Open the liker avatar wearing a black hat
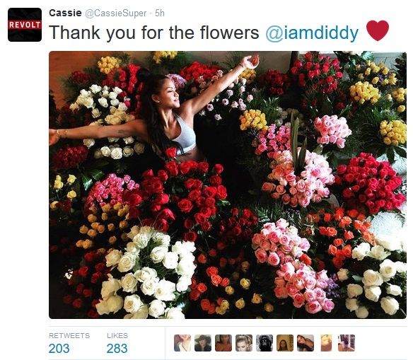The image size is (413, 360). [x=203, y=343]
